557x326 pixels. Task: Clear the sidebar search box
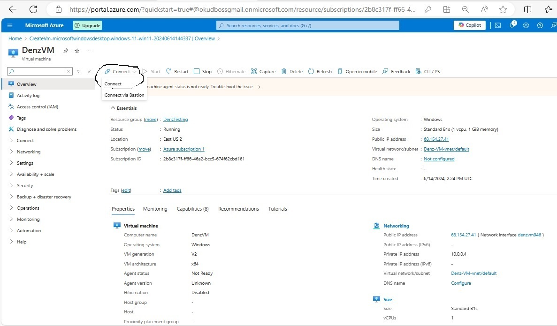[x=69, y=71]
